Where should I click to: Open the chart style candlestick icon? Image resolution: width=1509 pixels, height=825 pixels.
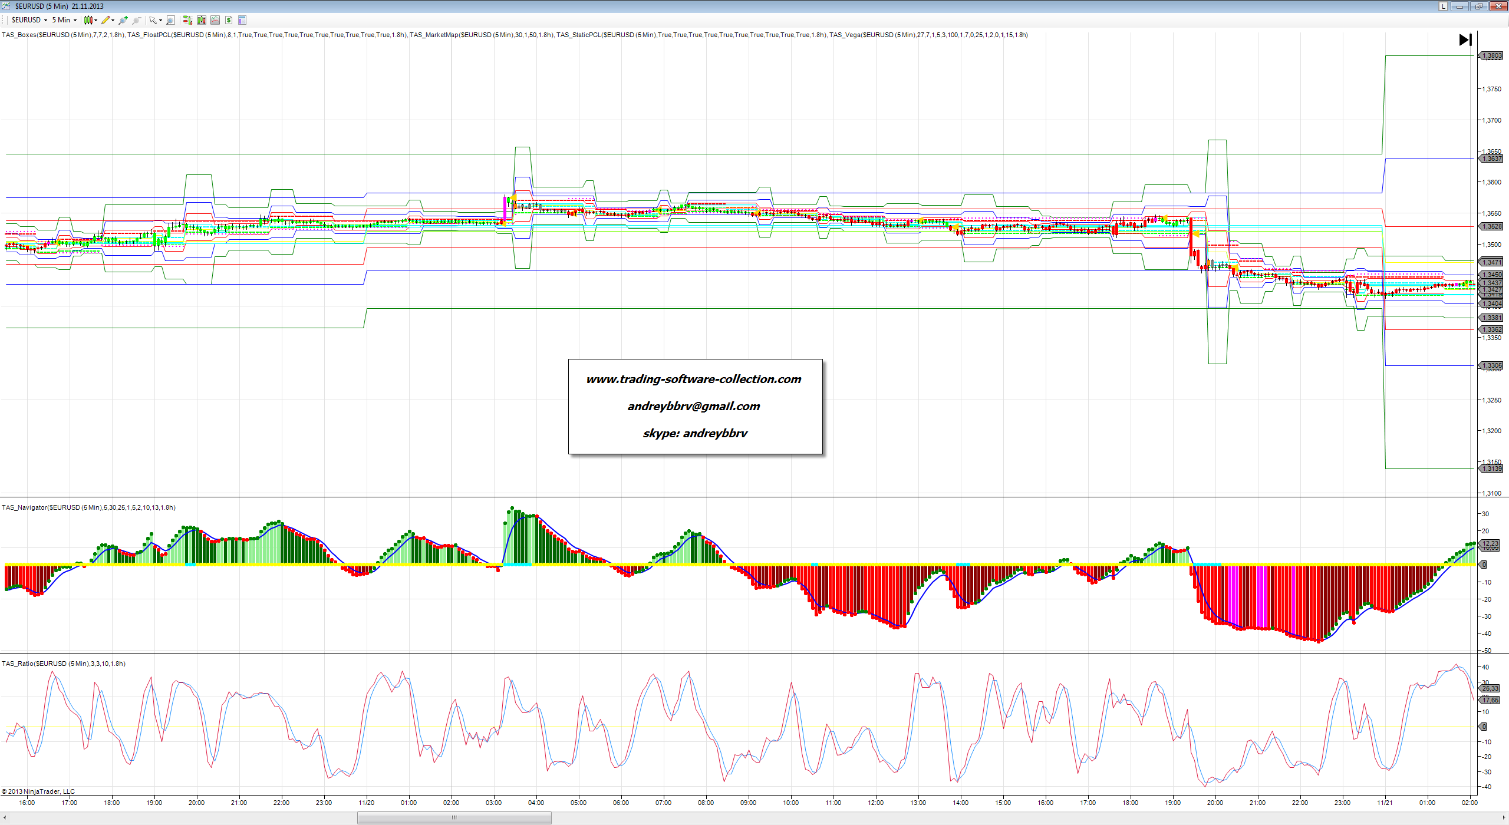pyautogui.click(x=88, y=20)
